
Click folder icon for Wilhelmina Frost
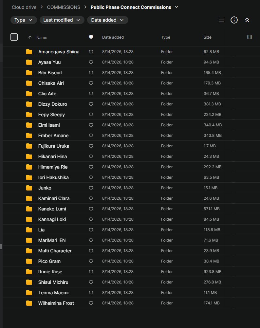pos(29,303)
